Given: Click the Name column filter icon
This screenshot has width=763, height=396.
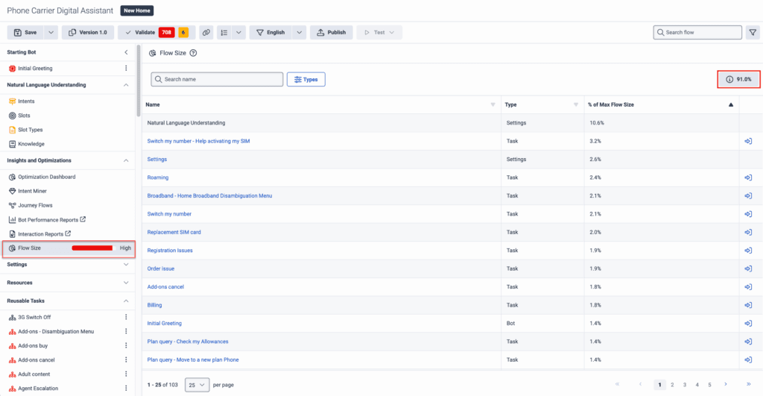Looking at the screenshot, I should coord(493,105).
